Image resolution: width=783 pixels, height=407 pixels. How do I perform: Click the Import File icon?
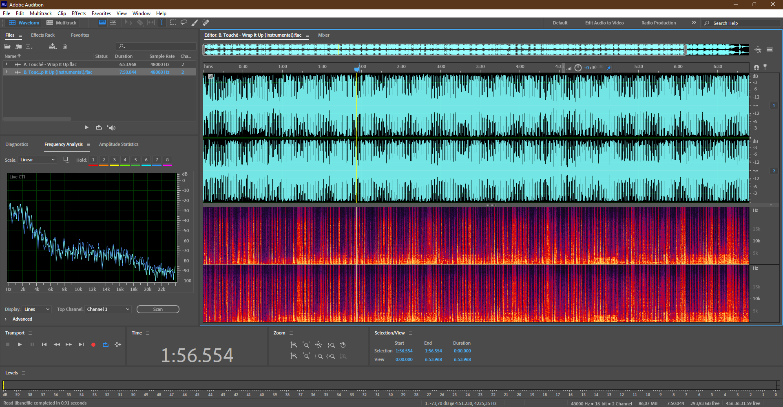pyautogui.click(x=18, y=46)
